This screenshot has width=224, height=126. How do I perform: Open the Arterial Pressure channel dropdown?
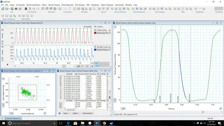pyautogui.click(x=110, y=50)
